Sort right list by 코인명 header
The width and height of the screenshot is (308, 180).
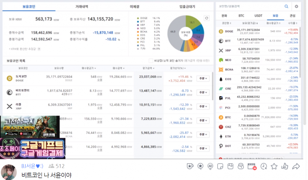click(226, 23)
